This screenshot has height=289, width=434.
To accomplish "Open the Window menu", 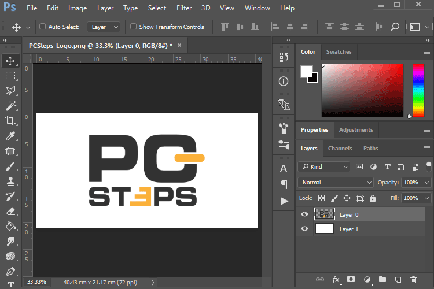I will tap(257, 8).
